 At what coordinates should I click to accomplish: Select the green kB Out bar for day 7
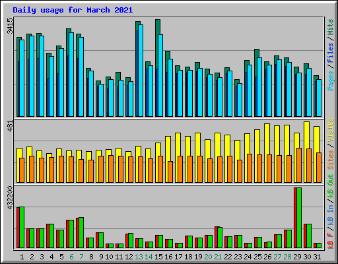[81, 233]
